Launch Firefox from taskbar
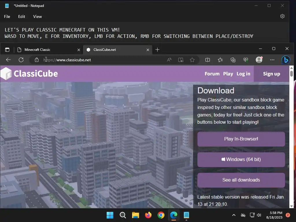296x222 pixels. pos(148,215)
